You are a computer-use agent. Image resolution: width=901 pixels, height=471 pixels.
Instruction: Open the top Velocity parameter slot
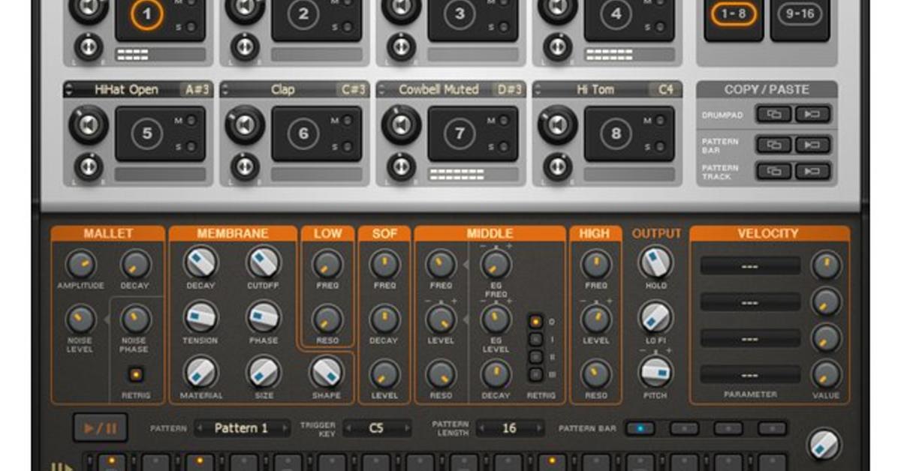click(750, 265)
